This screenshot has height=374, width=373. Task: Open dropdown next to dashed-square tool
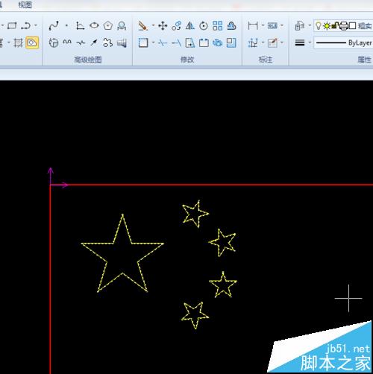(153, 42)
